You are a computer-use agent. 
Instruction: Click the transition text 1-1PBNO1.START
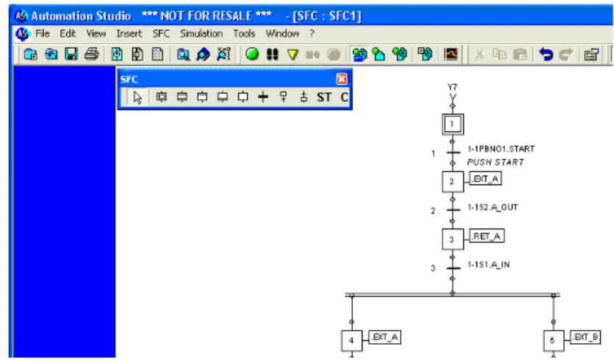[x=501, y=149]
